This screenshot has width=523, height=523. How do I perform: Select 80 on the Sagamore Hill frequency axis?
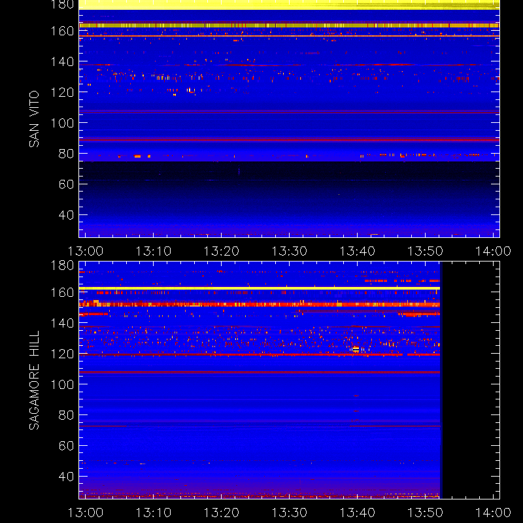coord(66,415)
